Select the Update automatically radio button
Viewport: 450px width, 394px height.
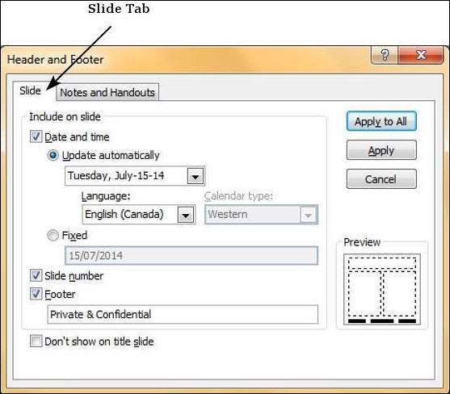tap(53, 156)
